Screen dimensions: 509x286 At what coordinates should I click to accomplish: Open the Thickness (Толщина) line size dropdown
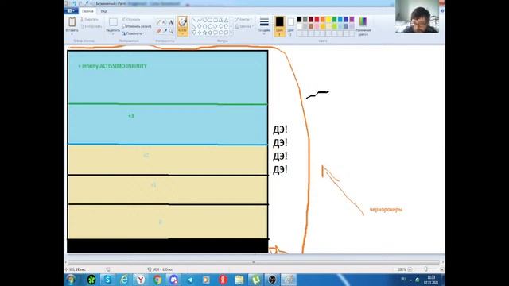(264, 25)
